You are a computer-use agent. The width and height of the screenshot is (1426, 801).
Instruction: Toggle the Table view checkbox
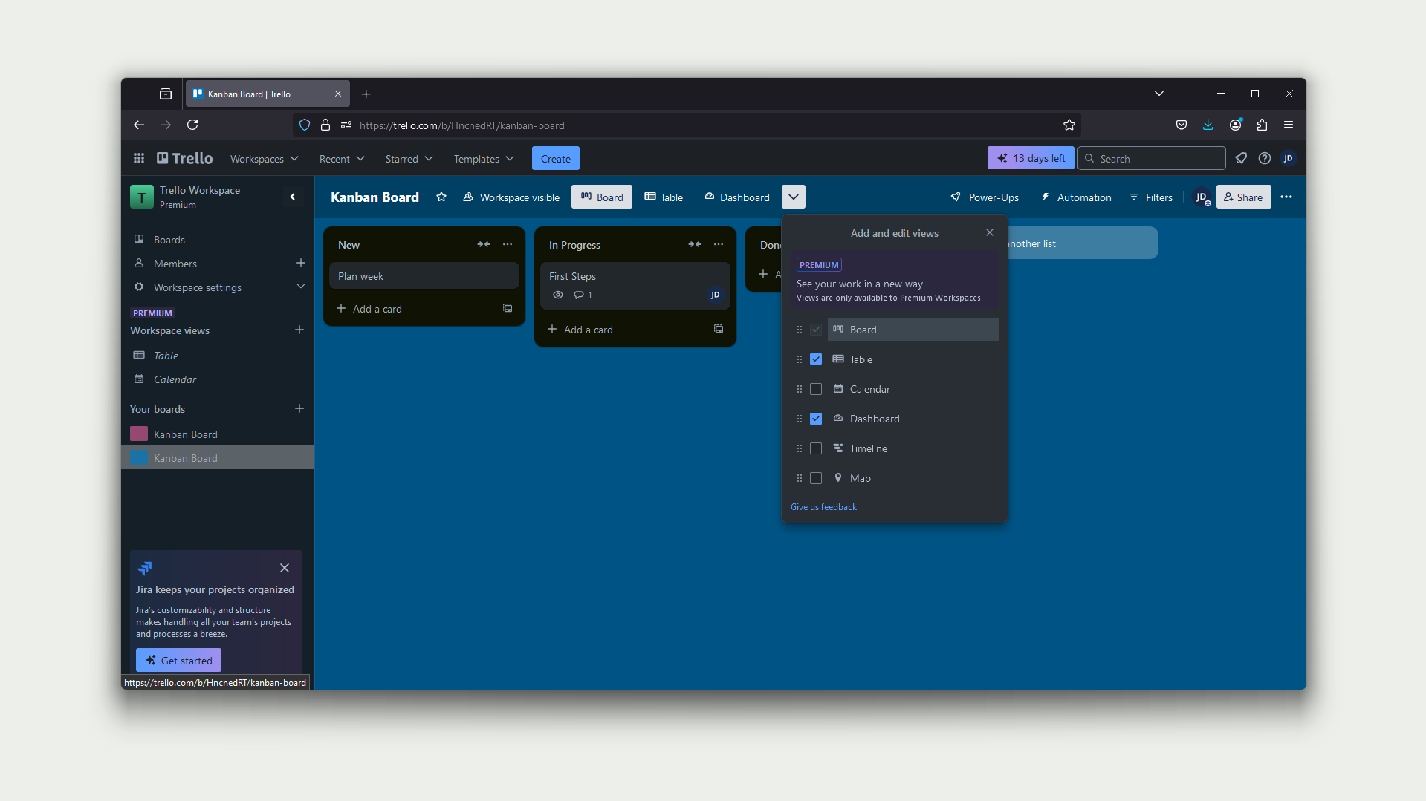816,359
